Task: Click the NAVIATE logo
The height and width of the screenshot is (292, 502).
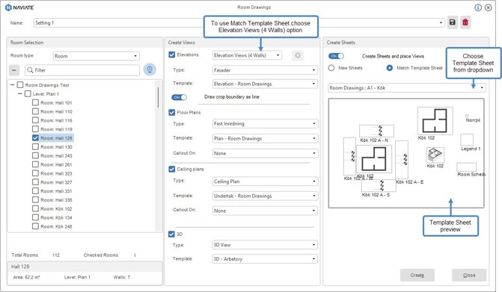Action: 19,7
